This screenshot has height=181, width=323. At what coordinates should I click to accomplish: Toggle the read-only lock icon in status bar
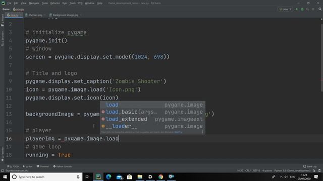pyautogui.click(x=314, y=171)
